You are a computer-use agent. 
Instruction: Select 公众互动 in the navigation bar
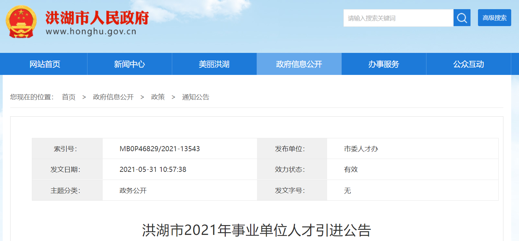coord(468,64)
